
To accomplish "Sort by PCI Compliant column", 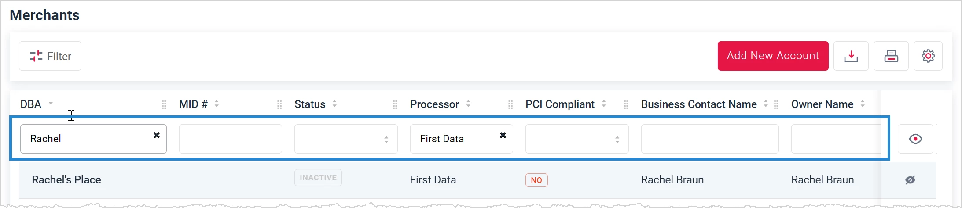I will [x=604, y=104].
